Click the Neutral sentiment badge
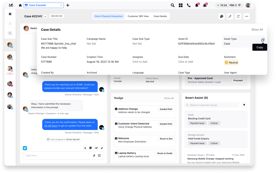This screenshot has width=276, height=173. coord(231,62)
